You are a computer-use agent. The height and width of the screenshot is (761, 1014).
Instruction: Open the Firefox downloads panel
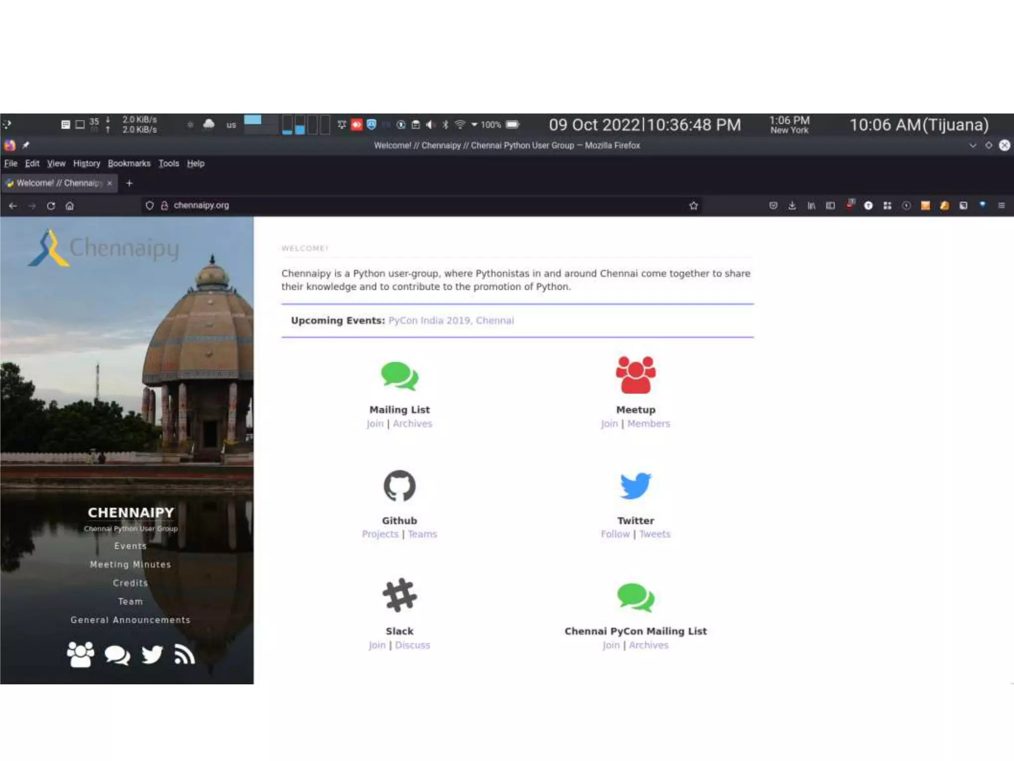tap(792, 205)
